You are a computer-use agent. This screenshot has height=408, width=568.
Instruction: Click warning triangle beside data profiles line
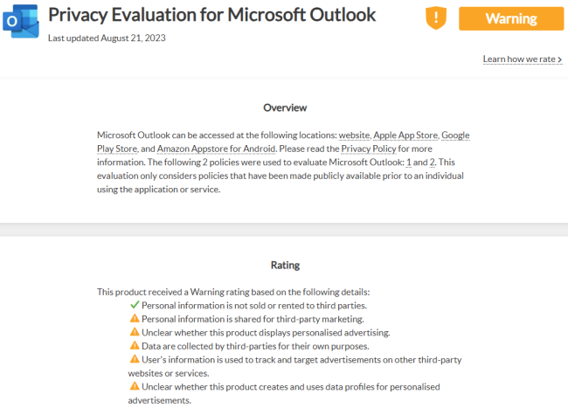(x=135, y=386)
